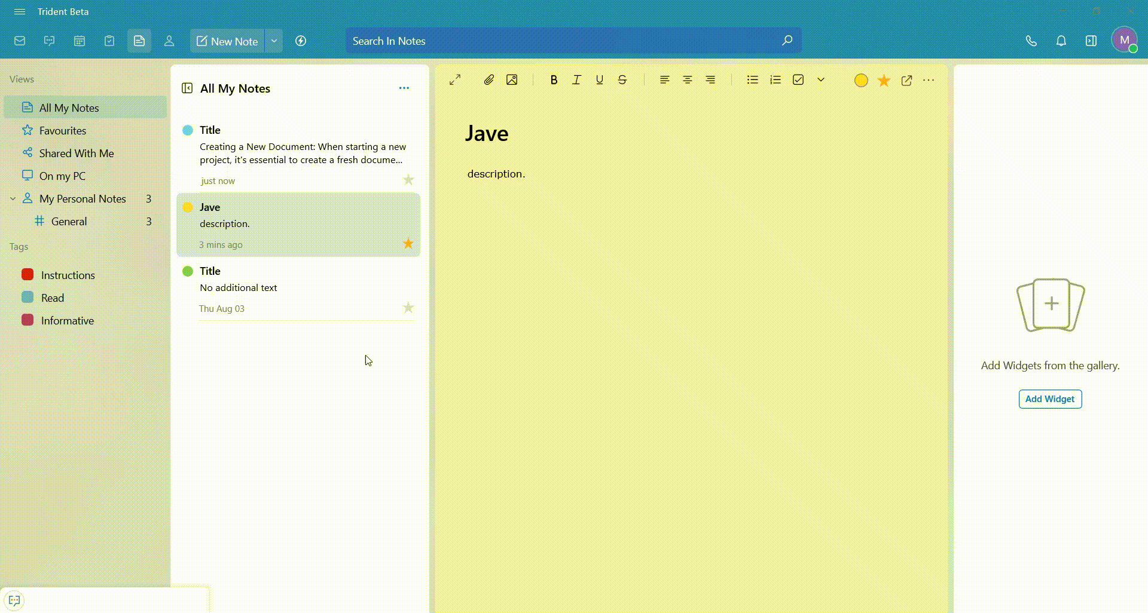Attach a file with the paperclip icon

coord(488,80)
